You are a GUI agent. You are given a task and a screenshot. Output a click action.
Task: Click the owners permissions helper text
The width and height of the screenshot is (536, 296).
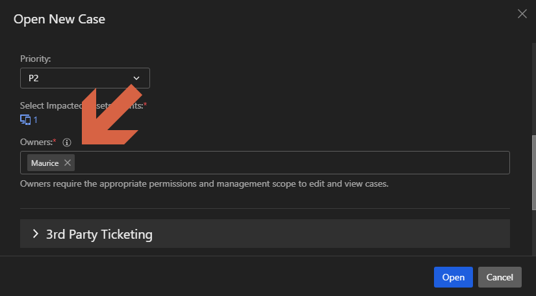[204, 184]
